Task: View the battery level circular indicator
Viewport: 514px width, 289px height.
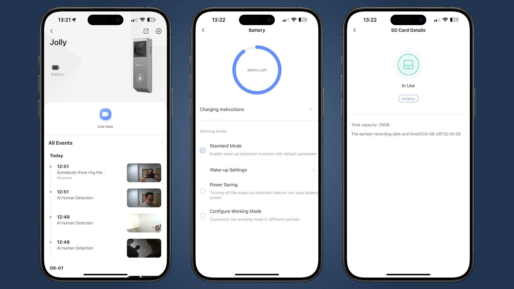Action: click(x=257, y=70)
